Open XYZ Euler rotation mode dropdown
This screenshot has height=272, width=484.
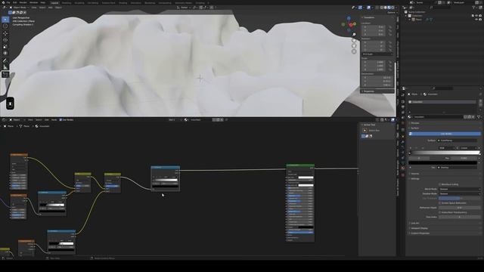377,54
